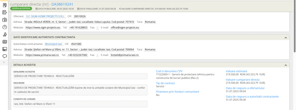The width and height of the screenshot is (296, 110).
Task: Open the shield verification sidebar icon
Action: pos(5,20)
